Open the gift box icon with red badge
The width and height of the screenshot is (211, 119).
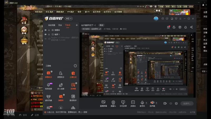click(x=168, y=27)
